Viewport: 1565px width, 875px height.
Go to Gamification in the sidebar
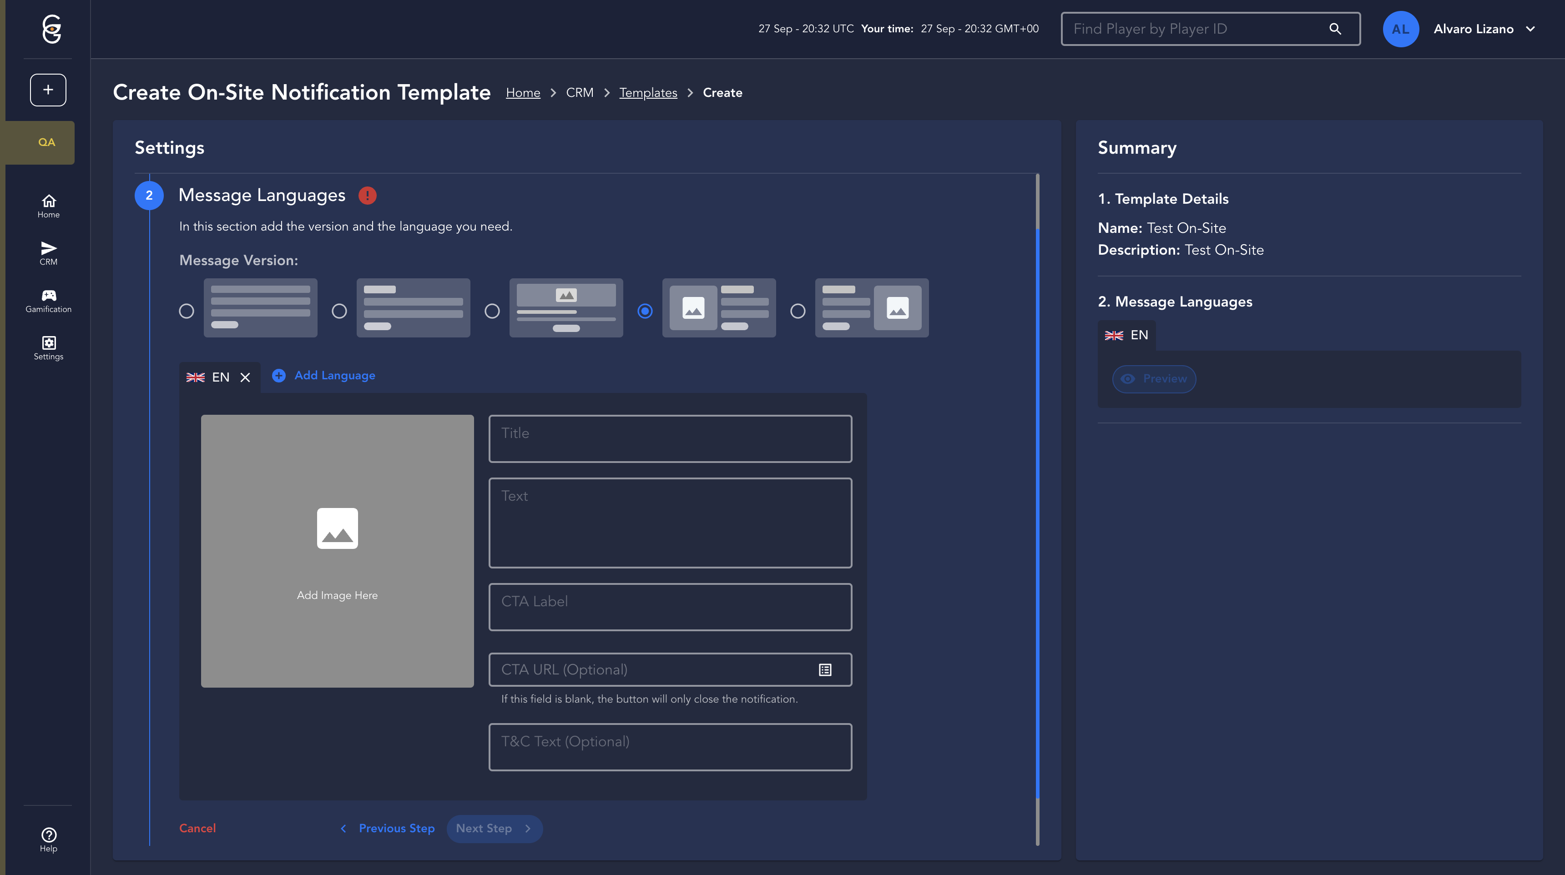click(x=48, y=301)
